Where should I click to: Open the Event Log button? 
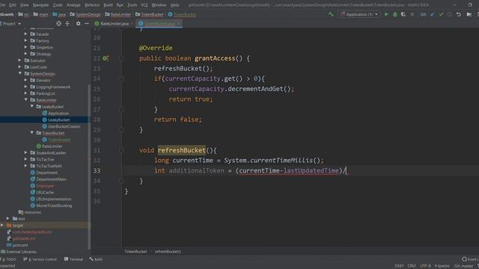[471, 259]
